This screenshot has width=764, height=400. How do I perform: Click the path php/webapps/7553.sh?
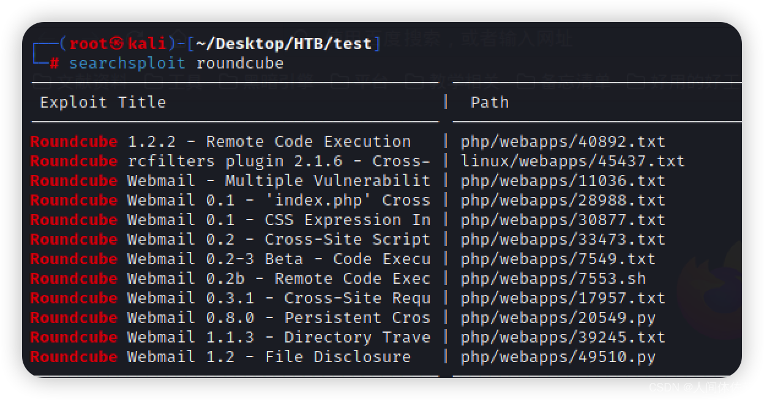click(x=553, y=278)
